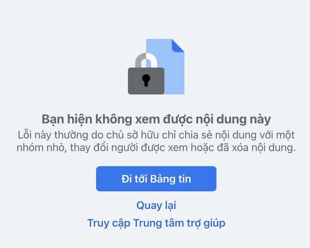The height and width of the screenshot is (248, 310).
Task: Click the padlock's gray shackle arch
Action: 140,60
